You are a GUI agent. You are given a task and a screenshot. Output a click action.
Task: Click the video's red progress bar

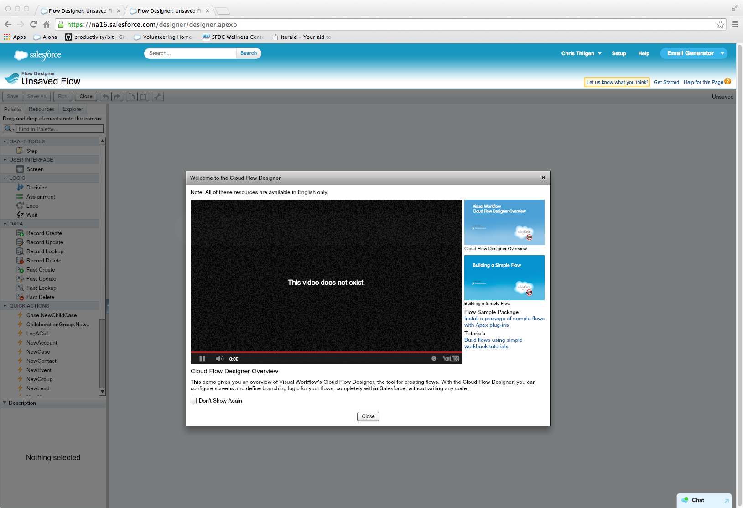tap(326, 352)
